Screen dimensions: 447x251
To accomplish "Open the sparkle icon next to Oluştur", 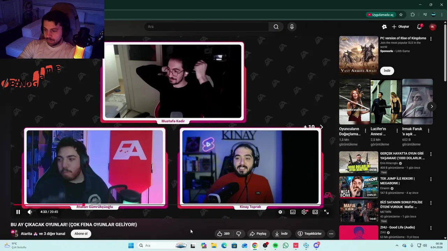I will [x=384, y=26].
